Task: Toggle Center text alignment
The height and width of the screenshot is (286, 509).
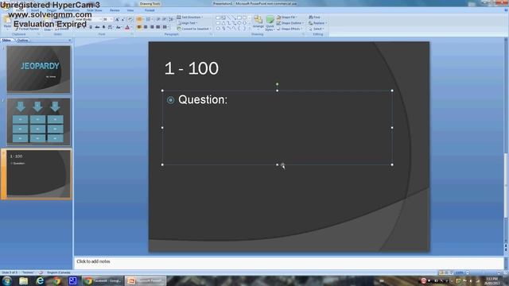Action: click(146, 27)
